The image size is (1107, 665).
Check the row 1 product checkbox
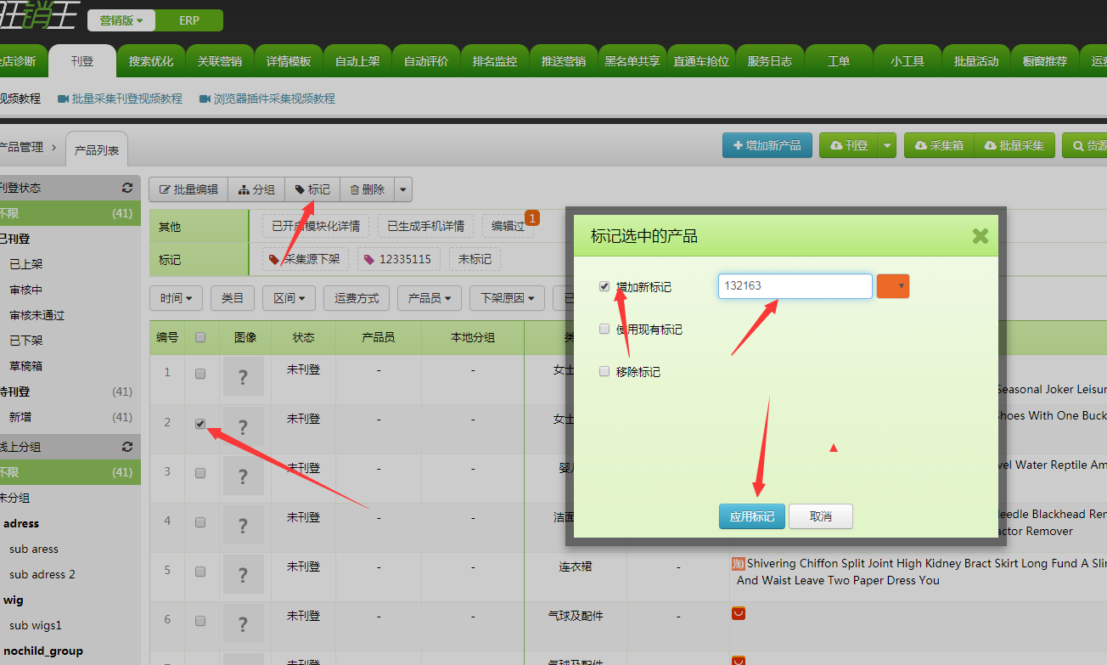(x=200, y=374)
